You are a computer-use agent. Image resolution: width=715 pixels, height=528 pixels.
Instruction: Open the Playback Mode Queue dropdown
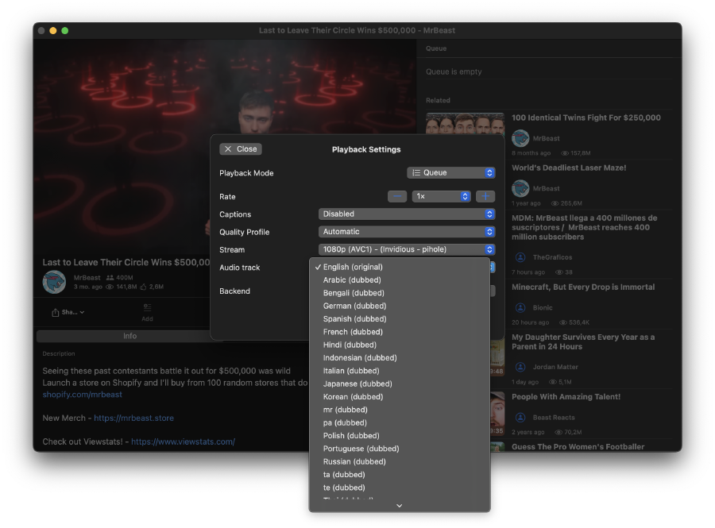[x=451, y=173]
